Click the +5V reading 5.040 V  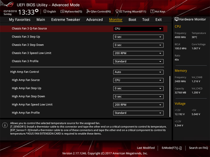[x=196, y=114]
